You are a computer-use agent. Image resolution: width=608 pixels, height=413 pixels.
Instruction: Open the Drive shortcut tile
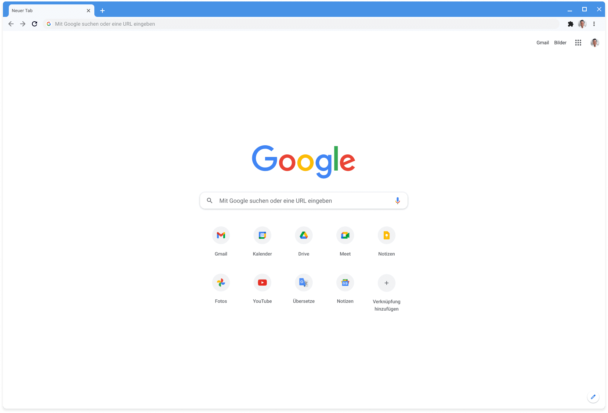(304, 241)
